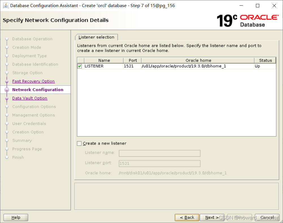This screenshot has width=283, height=223.
Task: Click the Java application icon in title bar
Action: tap(6, 6)
